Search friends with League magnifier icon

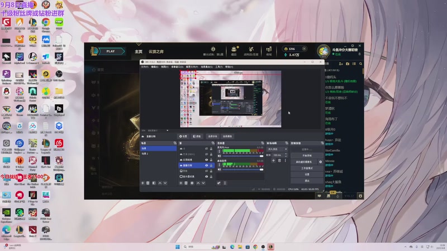pyautogui.click(x=360, y=64)
